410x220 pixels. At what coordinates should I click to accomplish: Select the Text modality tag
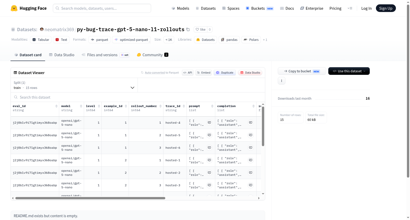click(61, 40)
